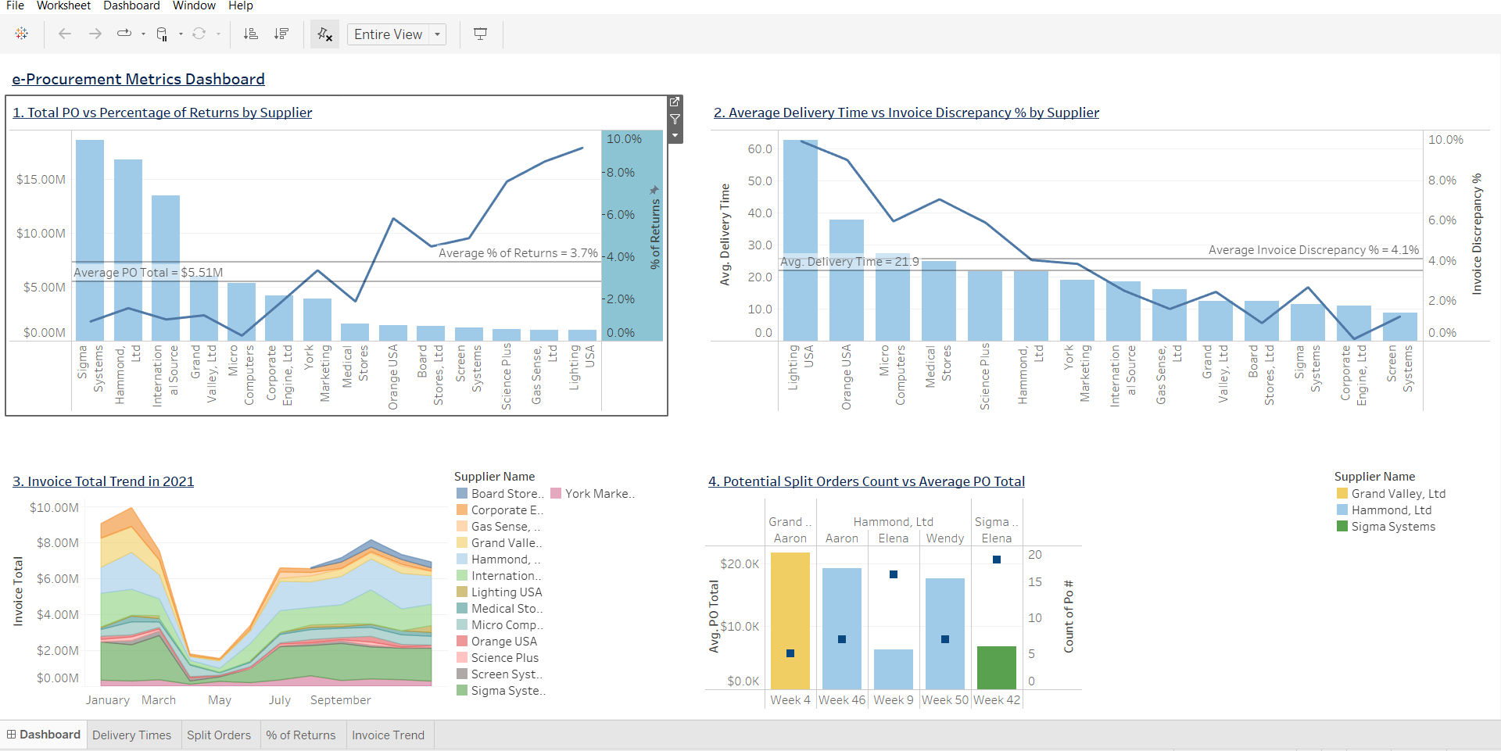
Task: Click title 'Potential Split Orders Count vs Average PO Total'
Action: click(866, 481)
